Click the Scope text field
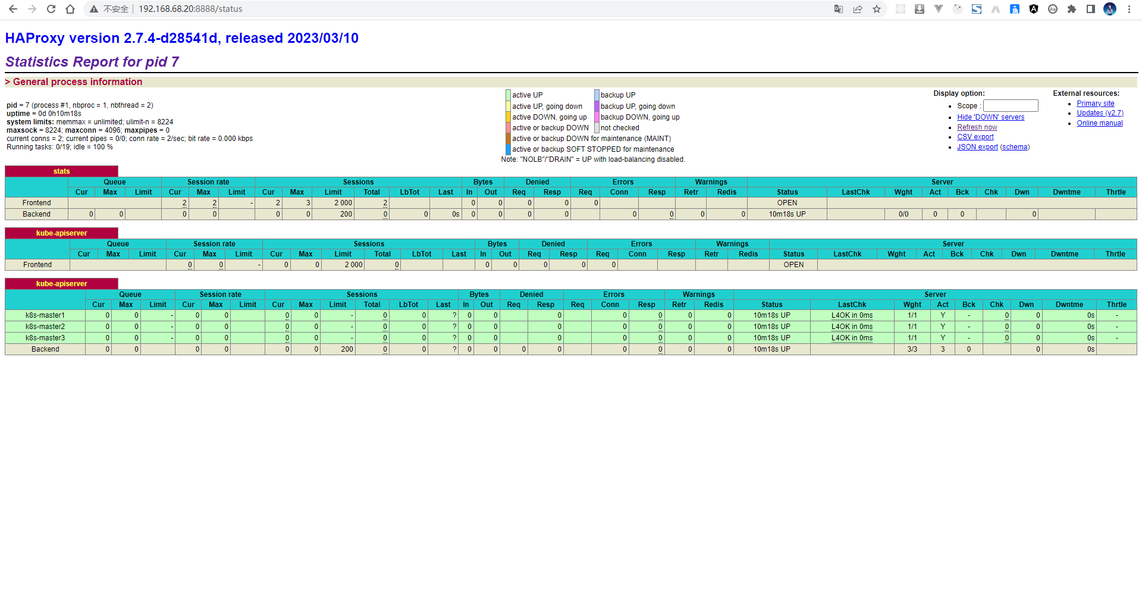 click(x=1011, y=105)
